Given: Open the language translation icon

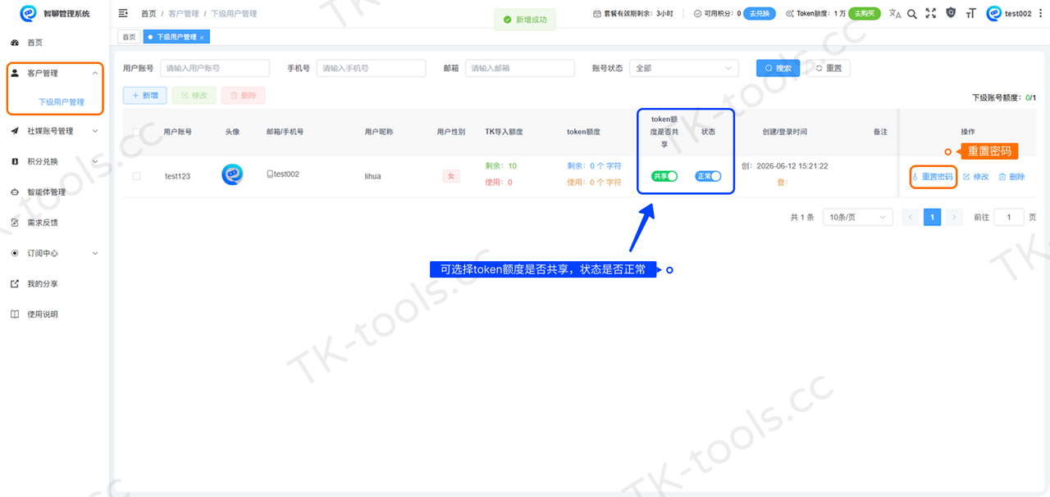Looking at the screenshot, I should 895,13.
